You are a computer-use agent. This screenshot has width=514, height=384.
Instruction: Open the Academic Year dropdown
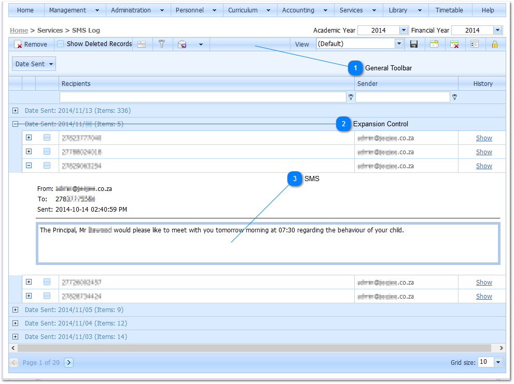point(404,30)
